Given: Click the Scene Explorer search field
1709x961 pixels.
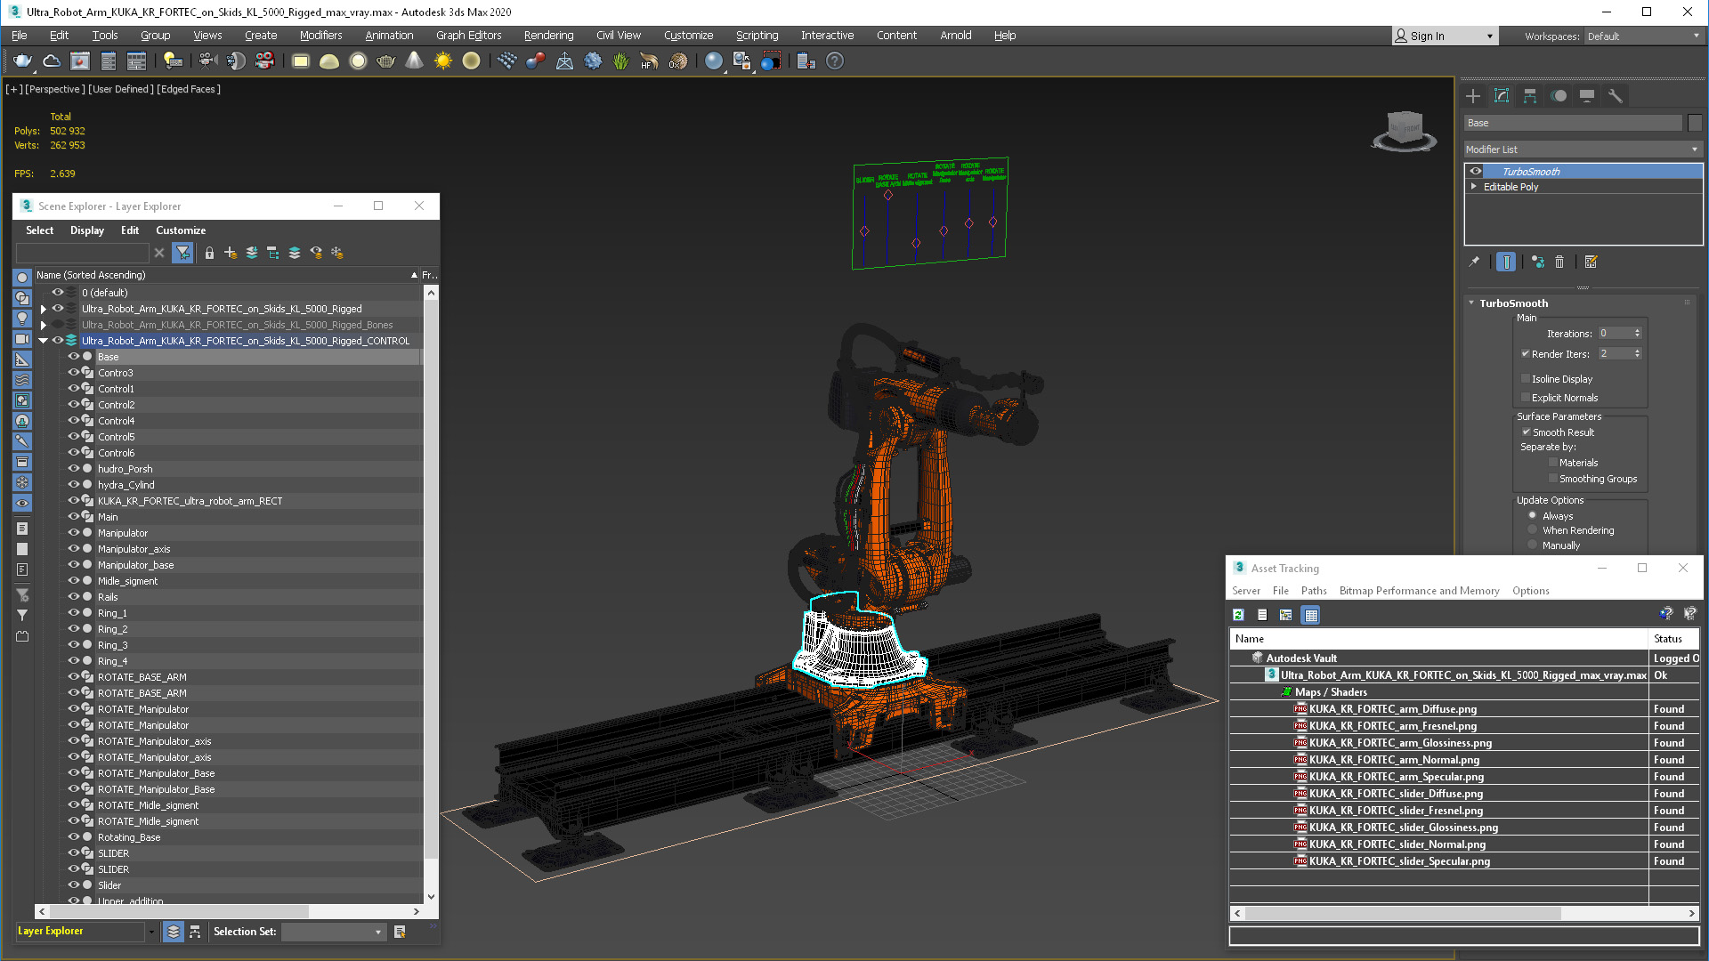Looking at the screenshot, I should (83, 253).
